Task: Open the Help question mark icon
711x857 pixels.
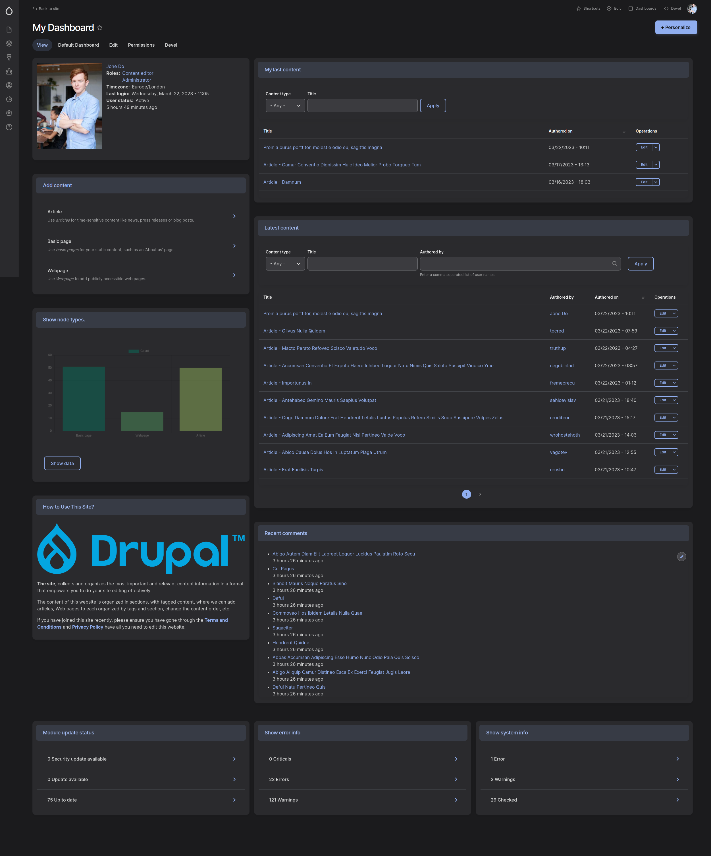Action: point(9,127)
